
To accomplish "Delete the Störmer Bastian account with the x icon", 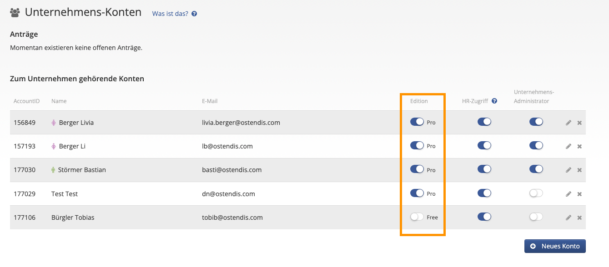I will 579,170.
